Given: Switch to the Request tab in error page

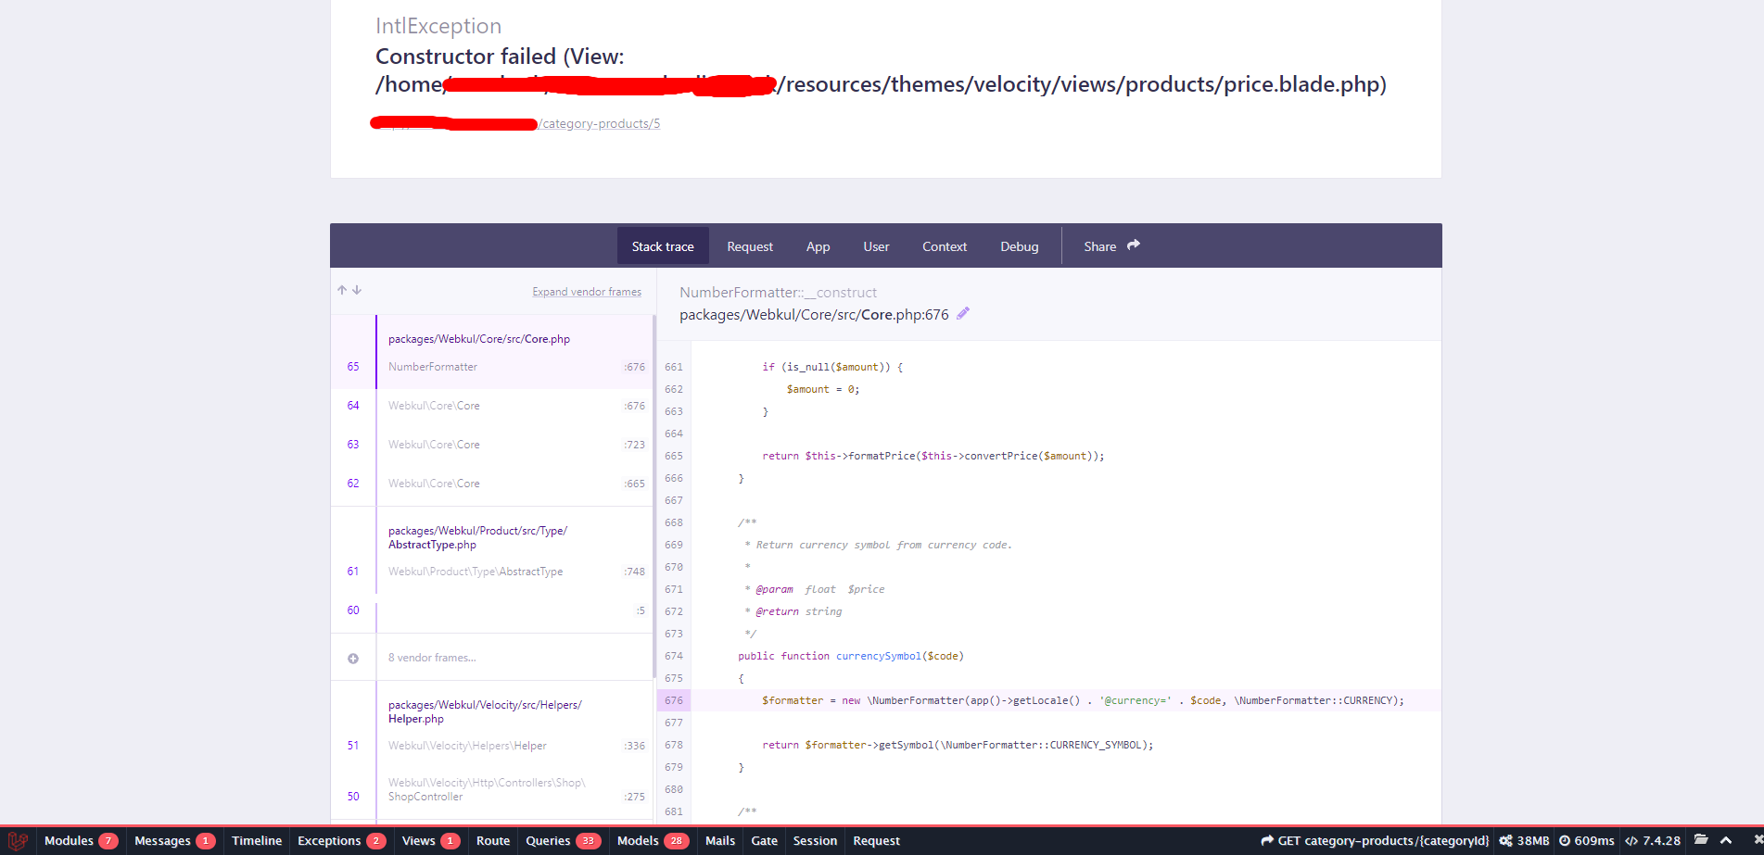Looking at the screenshot, I should point(750,246).
